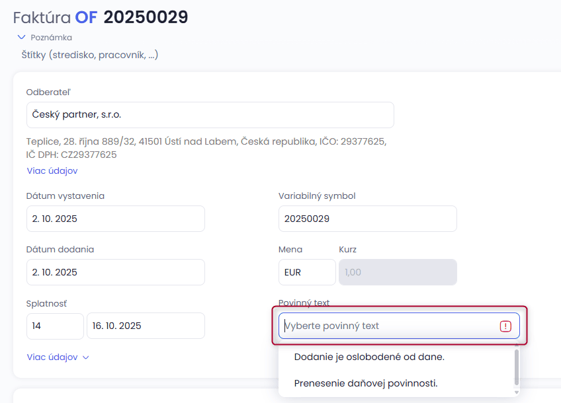Click into the Variabilný symbol field
Screen dimensions: 561x403
[367, 219]
